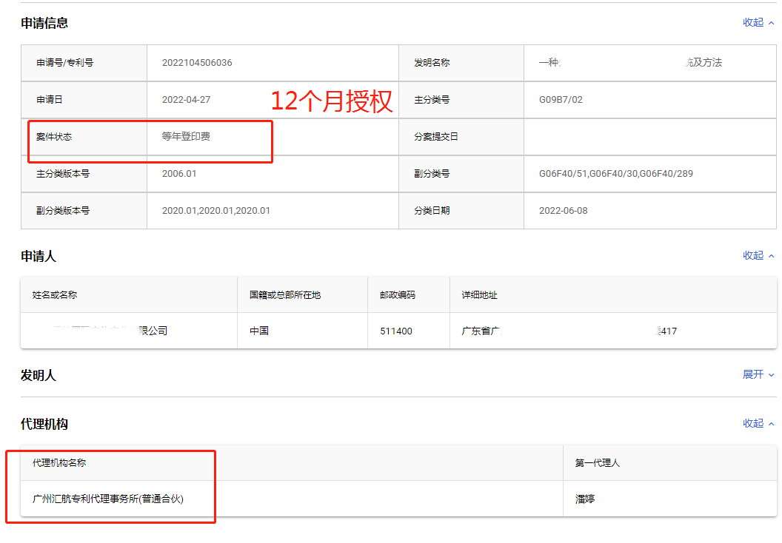Click the 申请人 section heading
The image size is (782, 543).
coord(39,256)
